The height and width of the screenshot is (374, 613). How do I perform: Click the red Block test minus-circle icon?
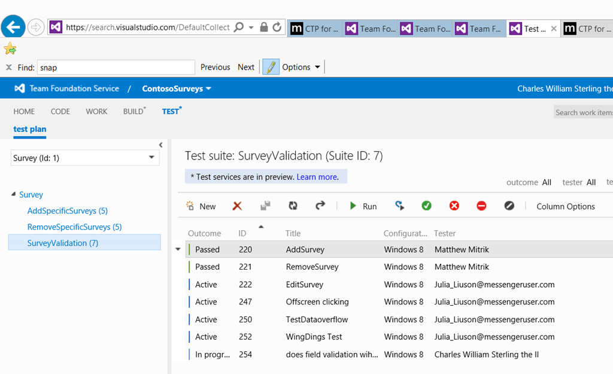tap(481, 206)
